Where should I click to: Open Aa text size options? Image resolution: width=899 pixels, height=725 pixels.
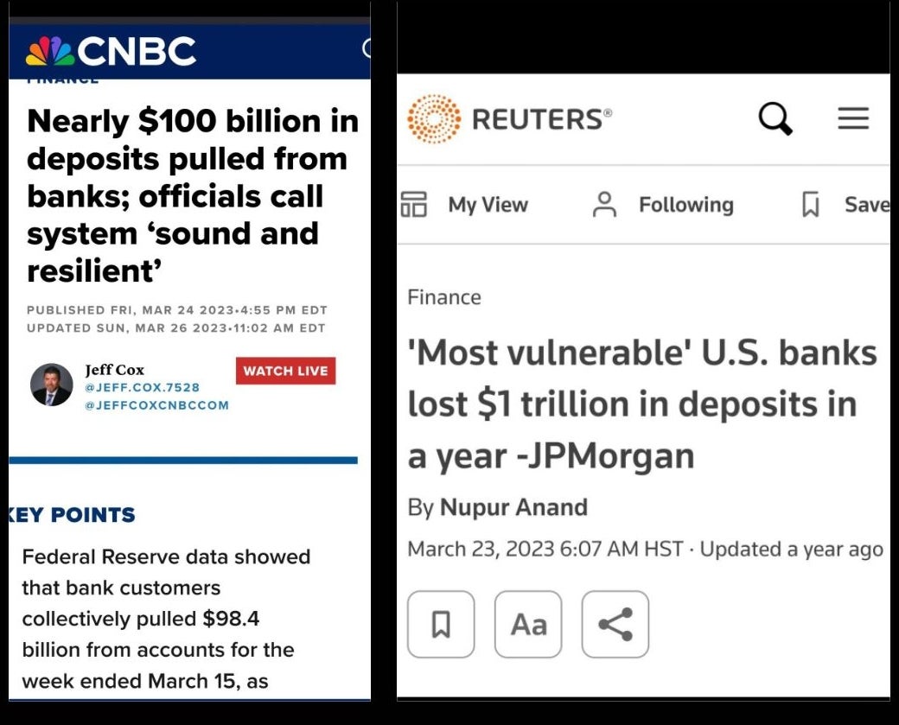click(x=528, y=624)
